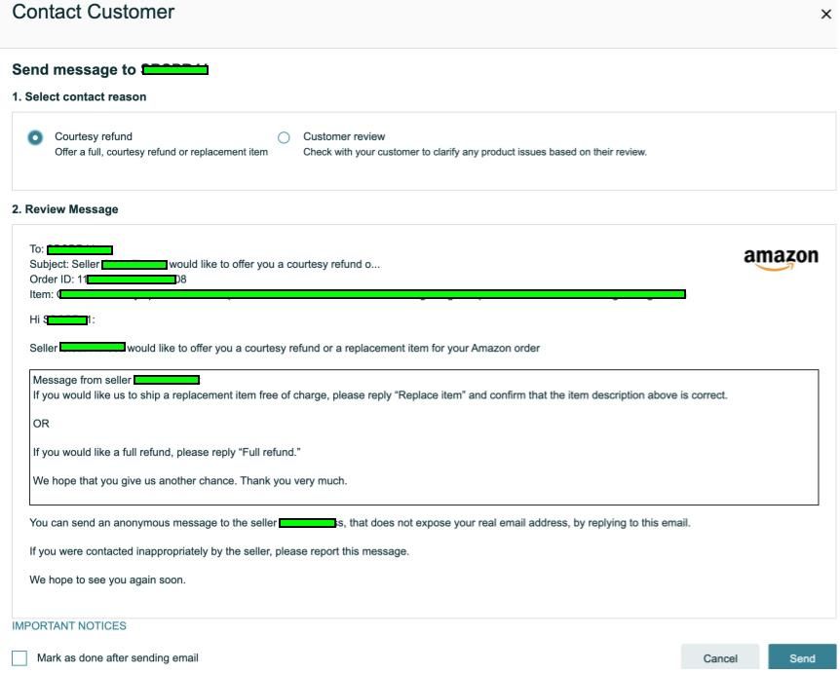Click the '1. Select contact reason' heading
The width and height of the screenshot is (840, 673).
(x=79, y=96)
